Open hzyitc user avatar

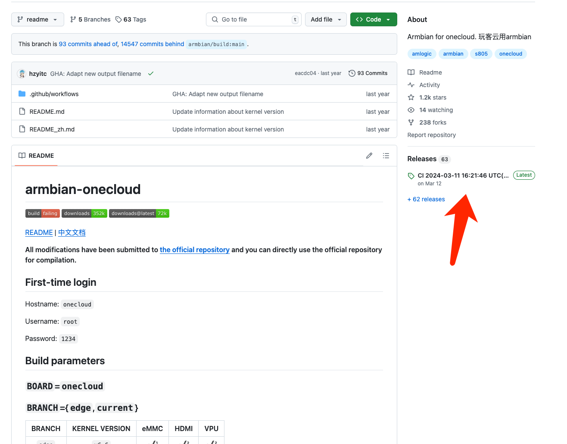point(22,74)
